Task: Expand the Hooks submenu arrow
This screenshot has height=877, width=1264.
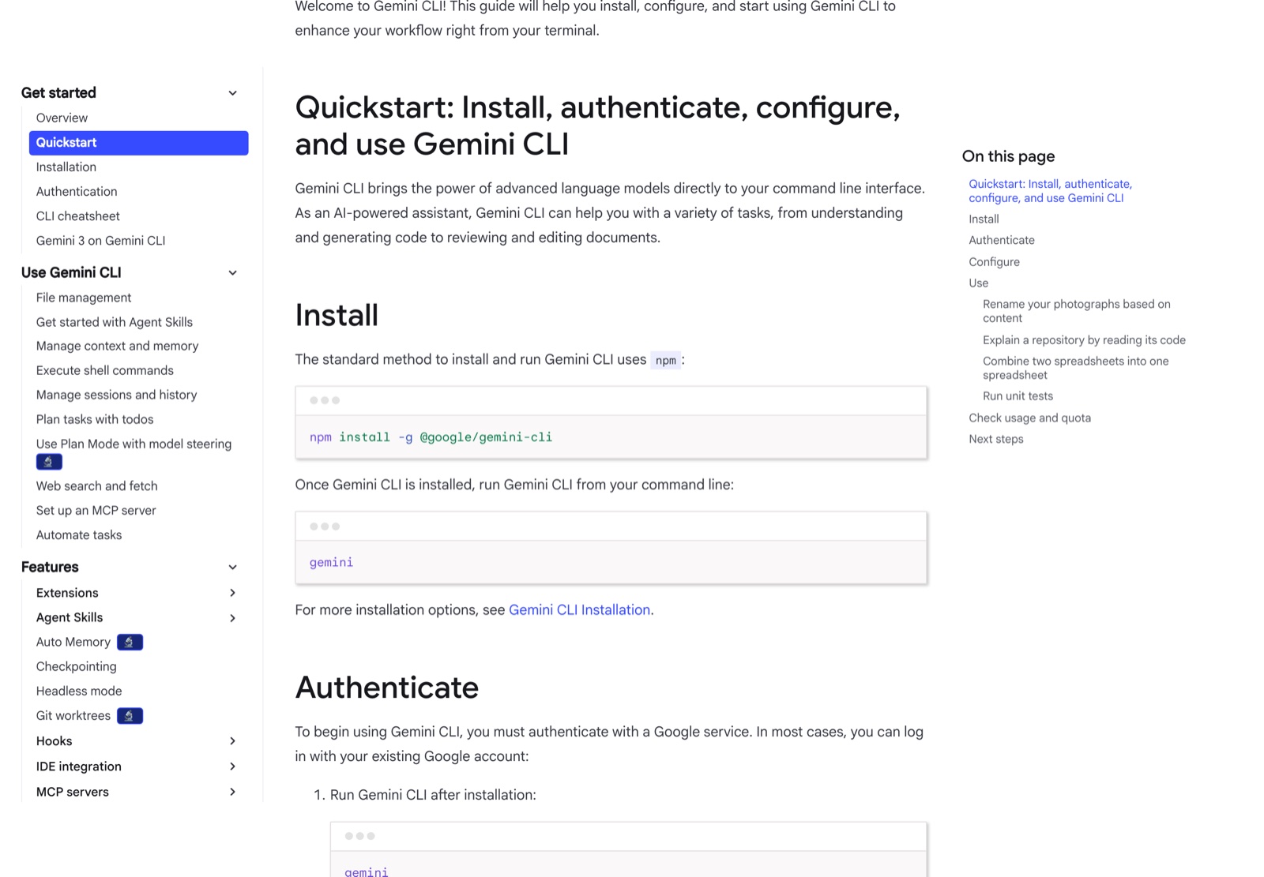Action: click(x=232, y=741)
